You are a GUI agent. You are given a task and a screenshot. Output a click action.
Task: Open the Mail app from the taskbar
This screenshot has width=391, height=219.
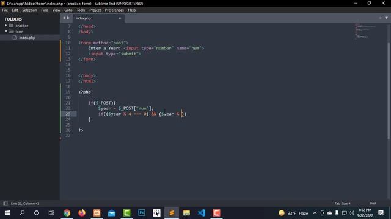tap(112, 213)
